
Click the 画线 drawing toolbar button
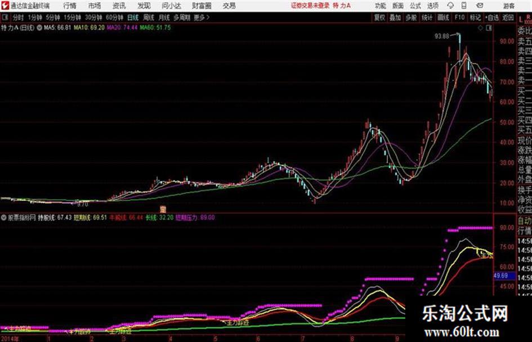coord(444,17)
